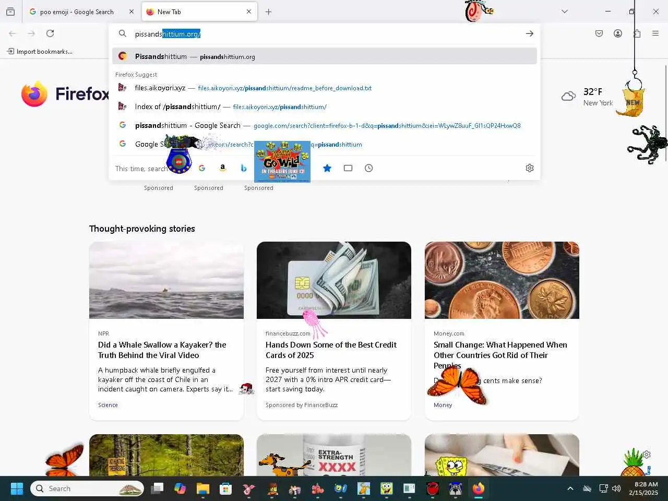The height and width of the screenshot is (501, 668).
Task: Choose Pissandshittium — pissandshittium.org suggestion
Action: coord(325,56)
